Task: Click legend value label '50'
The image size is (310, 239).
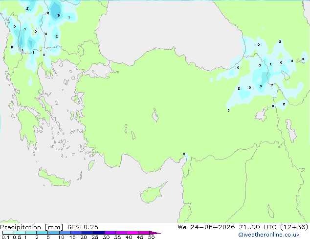Action: tap(151, 237)
